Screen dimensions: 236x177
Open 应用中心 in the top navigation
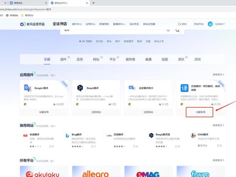[x=91, y=24]
